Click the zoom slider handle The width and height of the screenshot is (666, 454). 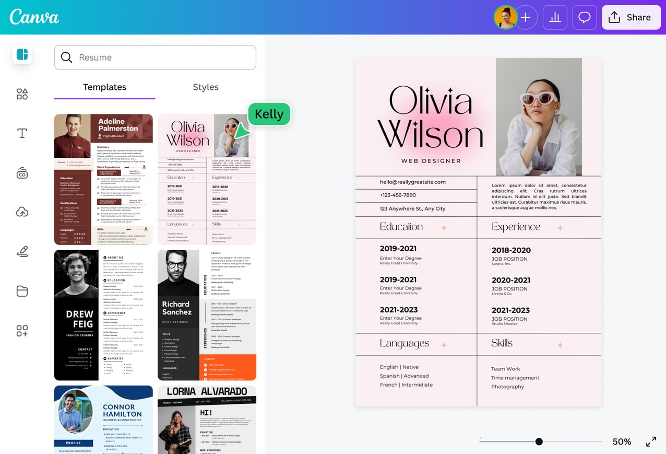tap(539, 441)
